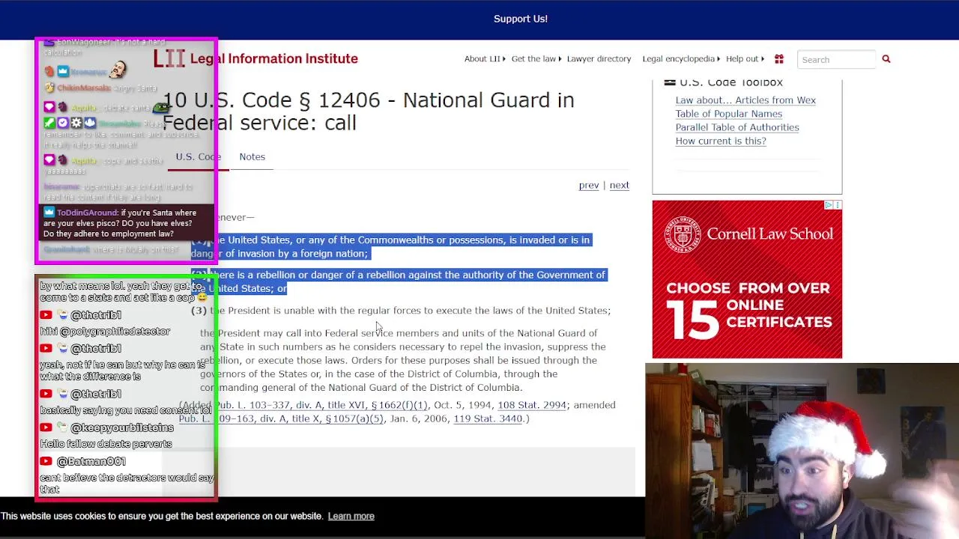The height and width of the screenshot is (539, 959).
Task: Click the Cornell Law School seal in ad
Action: (682, 234)
